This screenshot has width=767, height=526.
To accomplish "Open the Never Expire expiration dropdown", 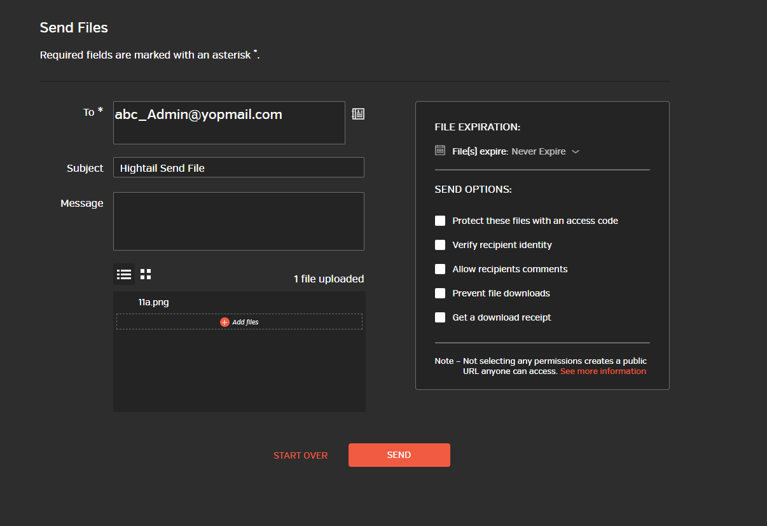I will [x=545, y=151].
